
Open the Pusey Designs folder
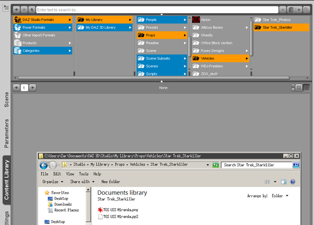click(x=220, y=51)
